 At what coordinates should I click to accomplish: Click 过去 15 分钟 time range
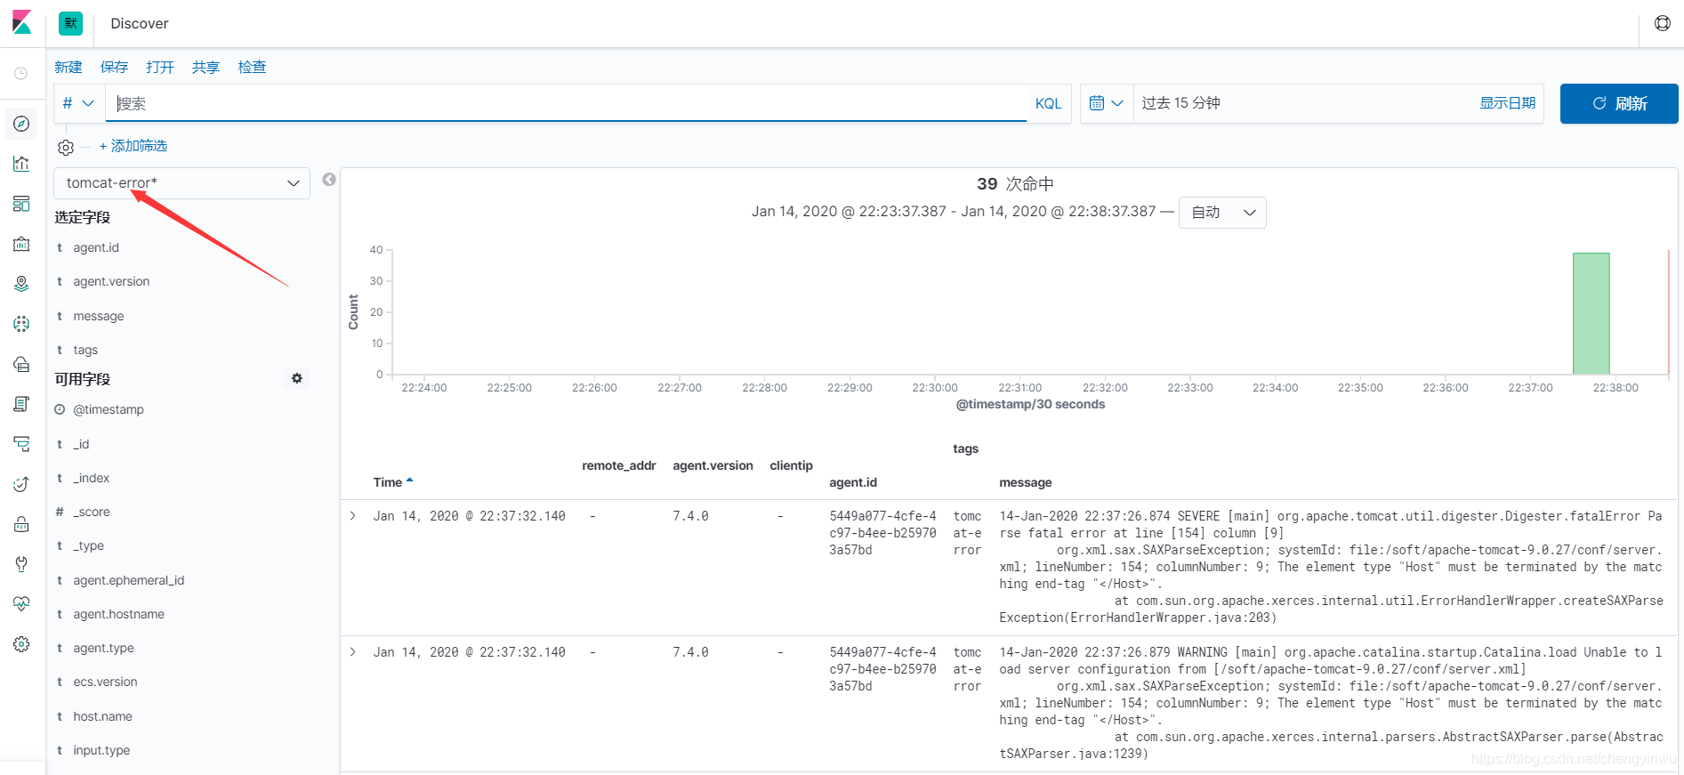(x=1181, y=103)
